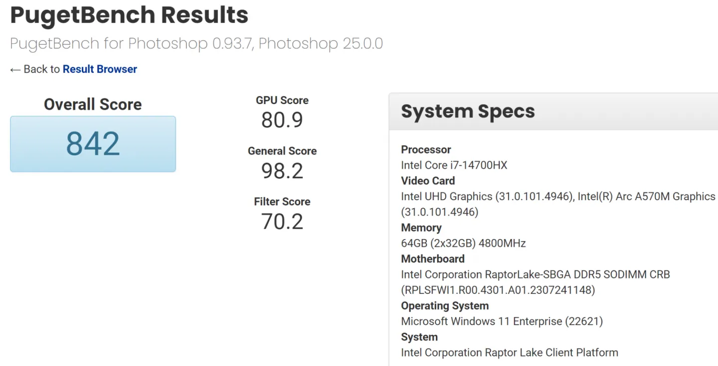
Task: Click the 70.2 filter score value
Action: [x=282, y=222]
